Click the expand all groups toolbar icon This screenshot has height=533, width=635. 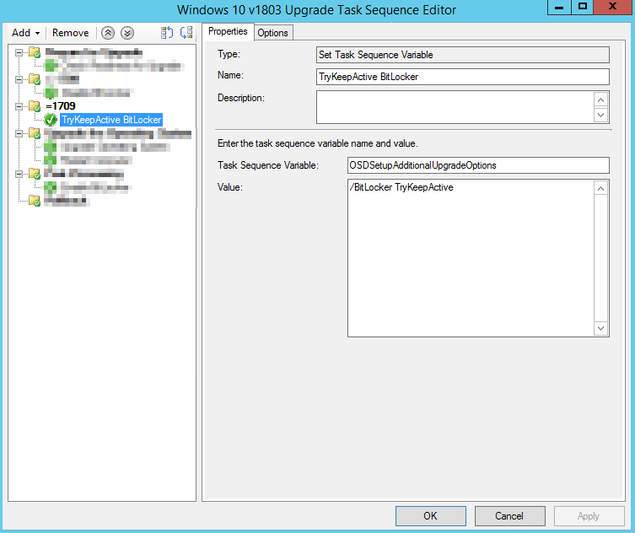point(167,33)
